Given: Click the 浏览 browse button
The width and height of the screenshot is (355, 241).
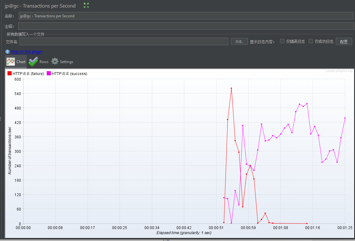Looking at the screenshot, I should coord(239,42).
